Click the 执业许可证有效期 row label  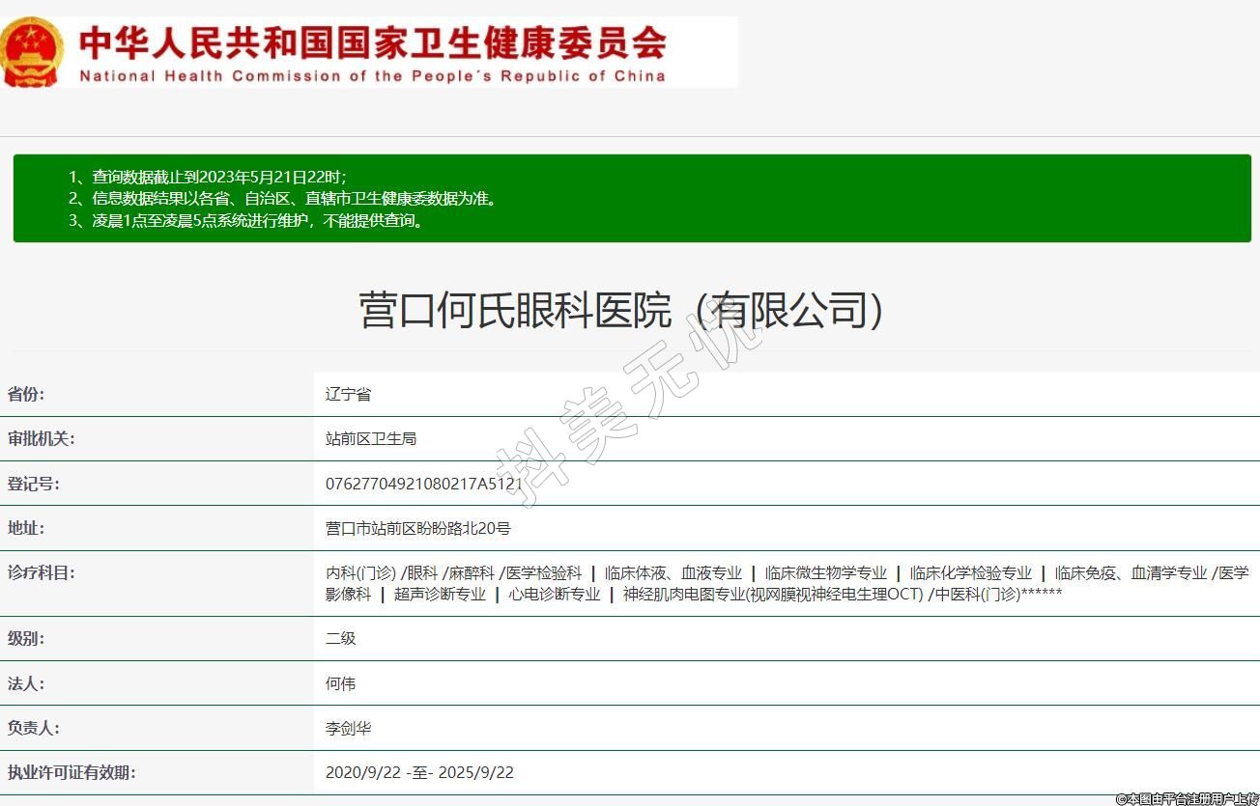[72, 772]
